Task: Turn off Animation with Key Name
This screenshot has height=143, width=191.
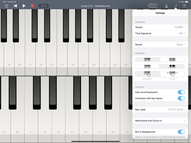Action: [x=181, y=98]
